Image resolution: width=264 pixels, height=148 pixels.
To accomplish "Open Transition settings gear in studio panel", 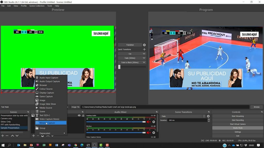I will [x=144, y=45].
